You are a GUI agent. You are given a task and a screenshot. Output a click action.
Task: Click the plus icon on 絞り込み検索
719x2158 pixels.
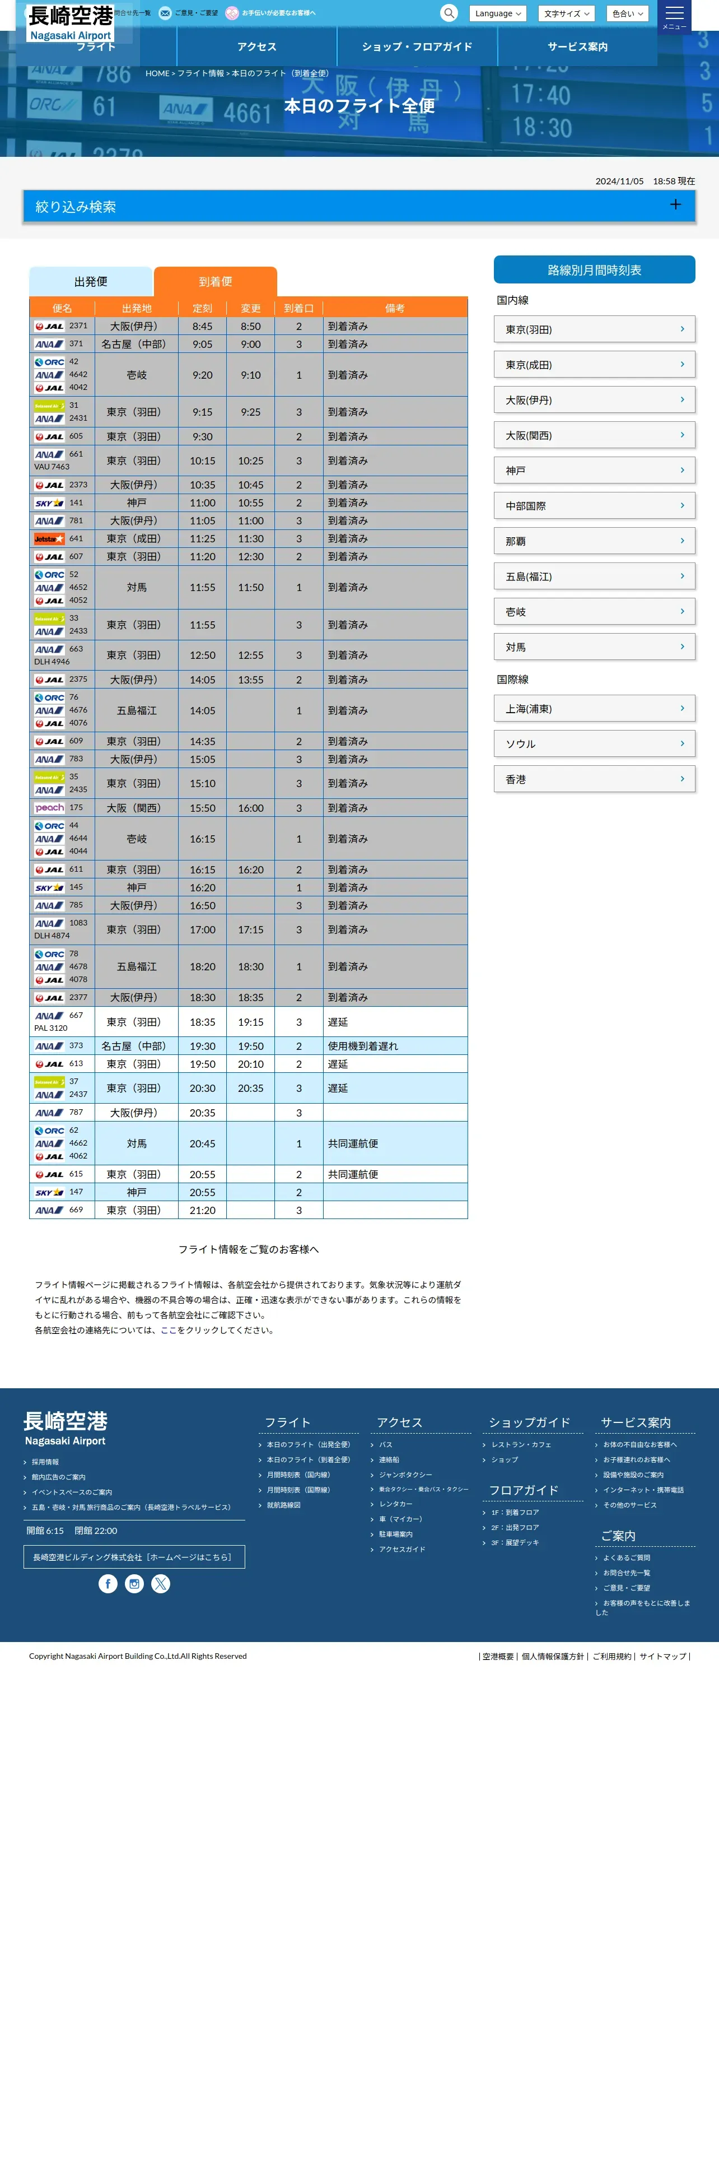click(x=675, y=205)
